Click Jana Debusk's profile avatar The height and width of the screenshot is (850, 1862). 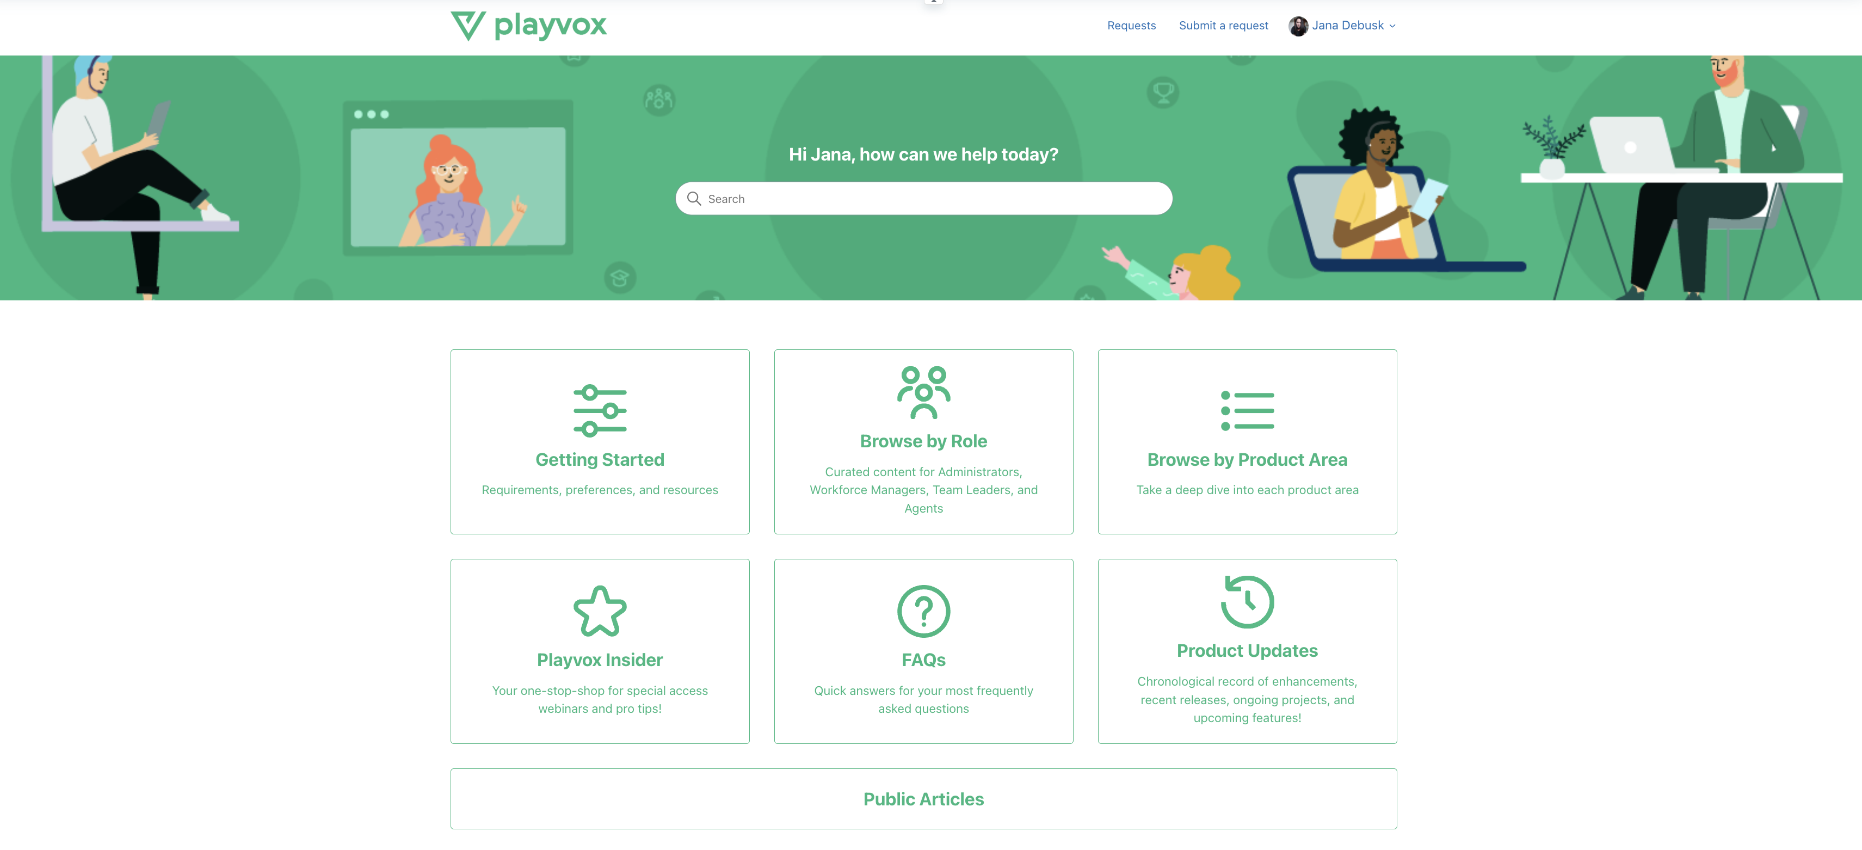(1298, 26)
